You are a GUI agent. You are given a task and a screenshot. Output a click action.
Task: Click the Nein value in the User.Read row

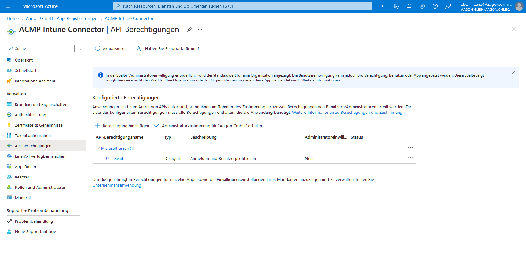tap(309, 158)
